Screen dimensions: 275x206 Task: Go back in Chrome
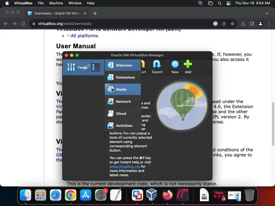(6, 24)
